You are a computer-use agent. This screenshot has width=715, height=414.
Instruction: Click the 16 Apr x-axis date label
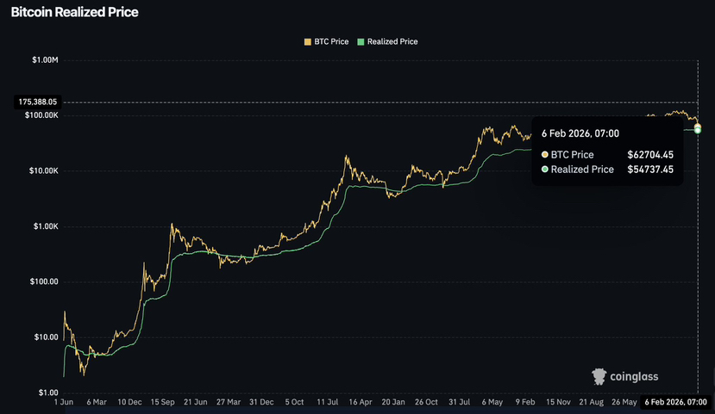(361, 402)
